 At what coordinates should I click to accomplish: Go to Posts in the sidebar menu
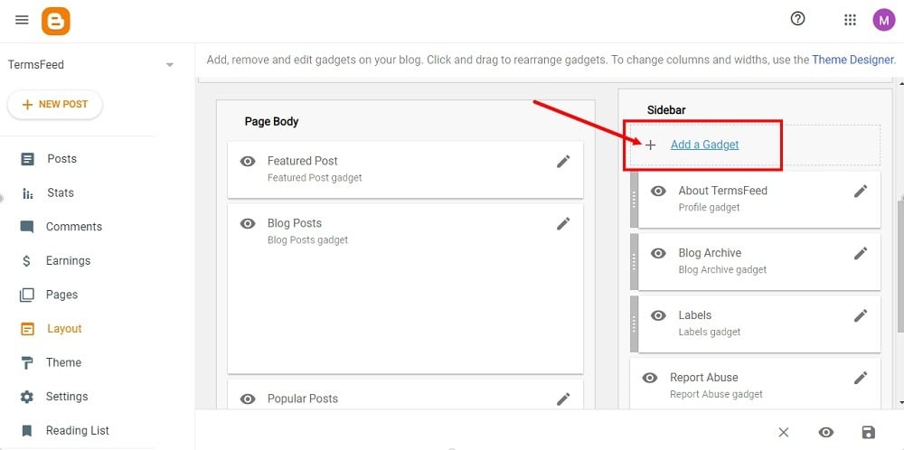61,159
